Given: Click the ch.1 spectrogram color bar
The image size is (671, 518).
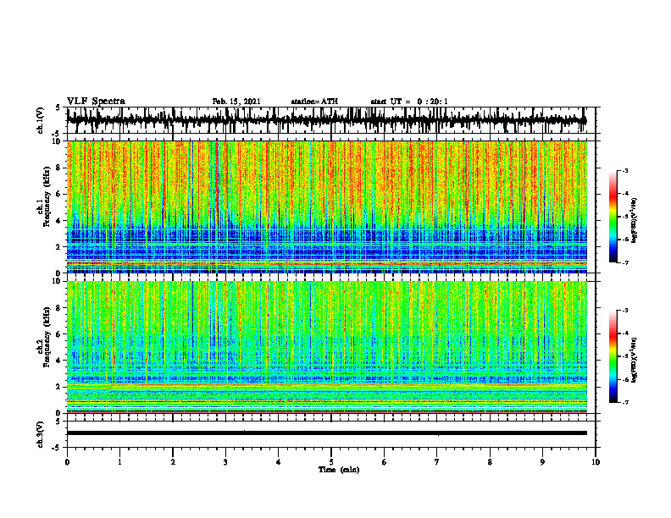Looking at the screenshot, I should (x=613, y=217).
